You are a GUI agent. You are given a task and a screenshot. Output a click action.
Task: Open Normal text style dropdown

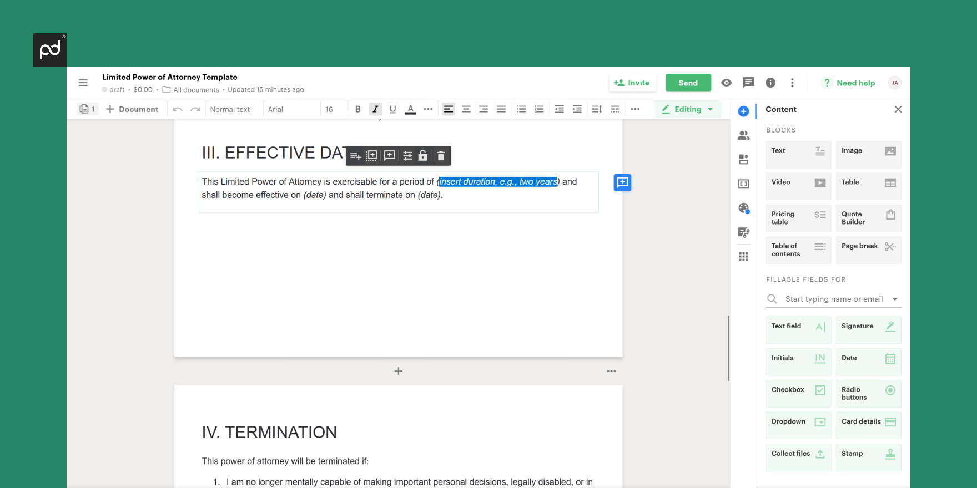point(234,109)
